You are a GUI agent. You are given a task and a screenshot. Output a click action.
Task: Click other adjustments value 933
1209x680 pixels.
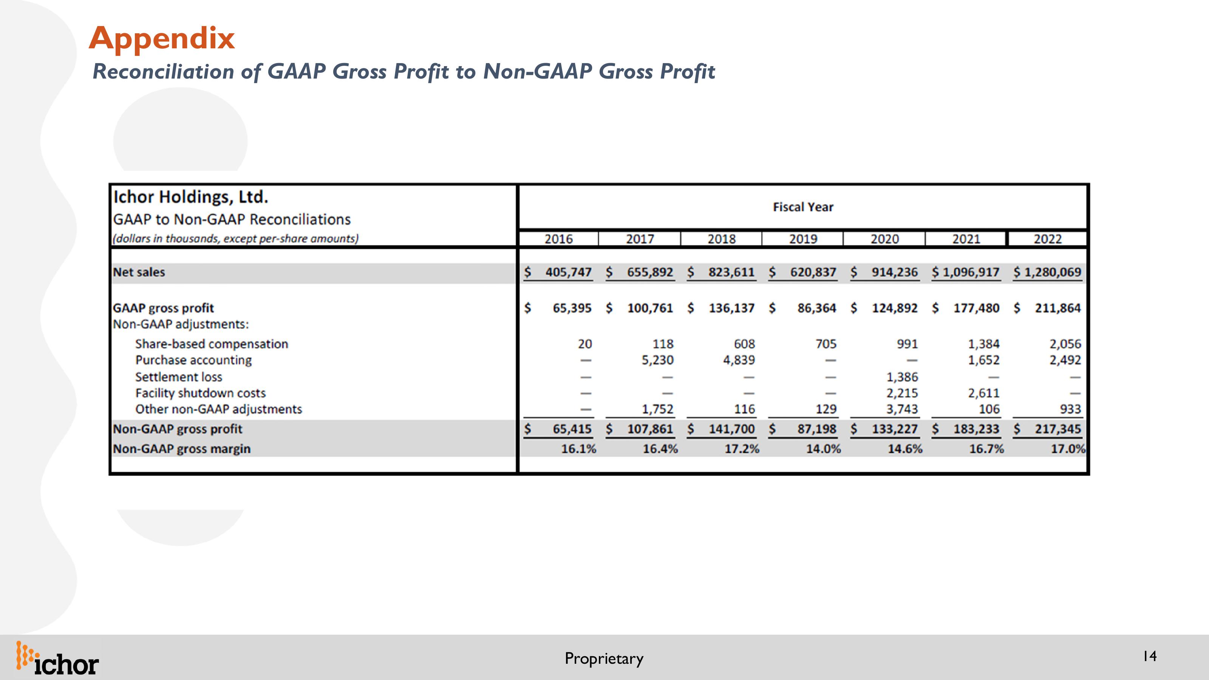coord(1071,409)
